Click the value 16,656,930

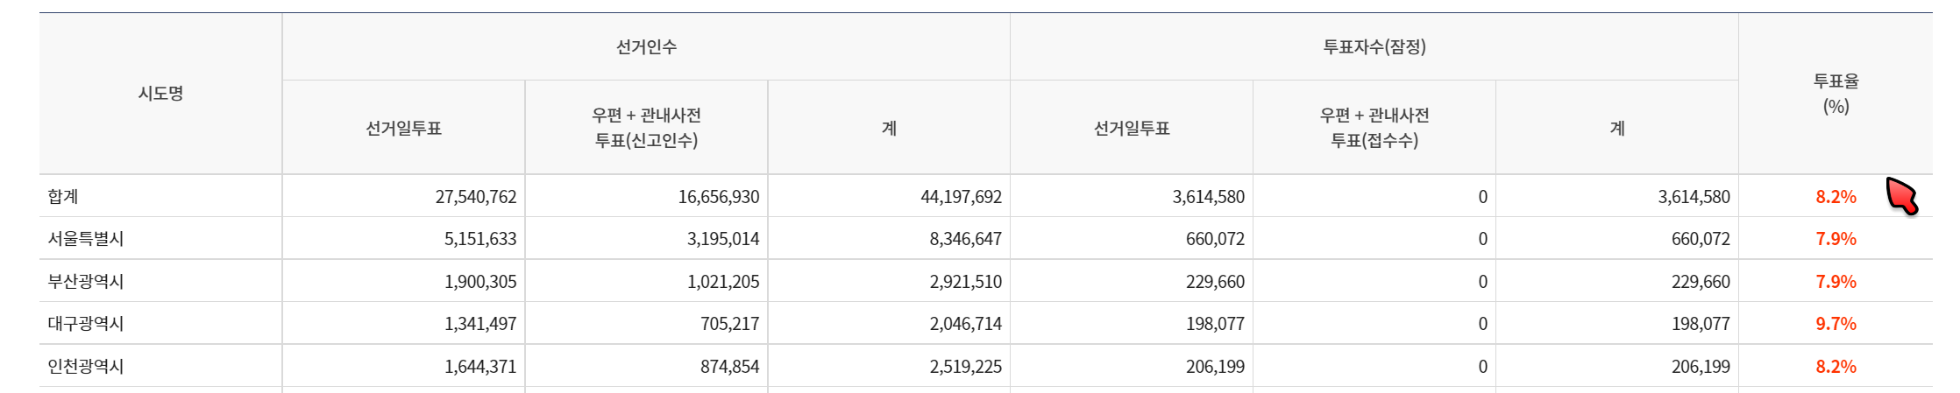point(719,197)
